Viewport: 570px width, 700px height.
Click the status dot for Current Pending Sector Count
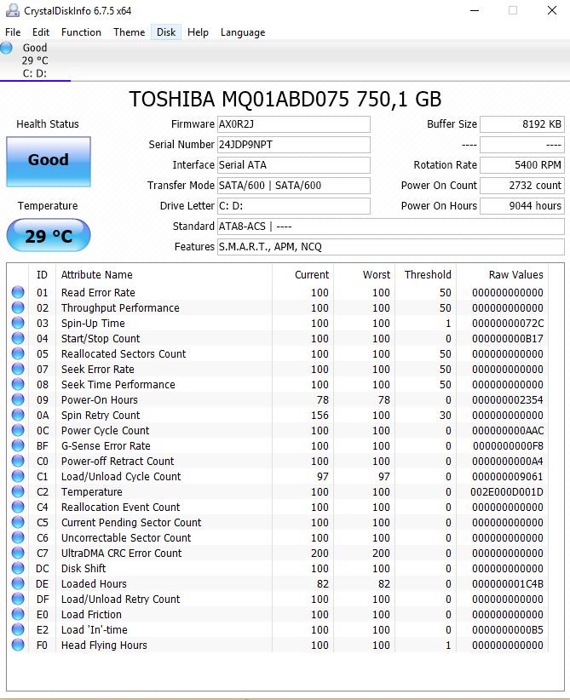click(x=18, y=522)
